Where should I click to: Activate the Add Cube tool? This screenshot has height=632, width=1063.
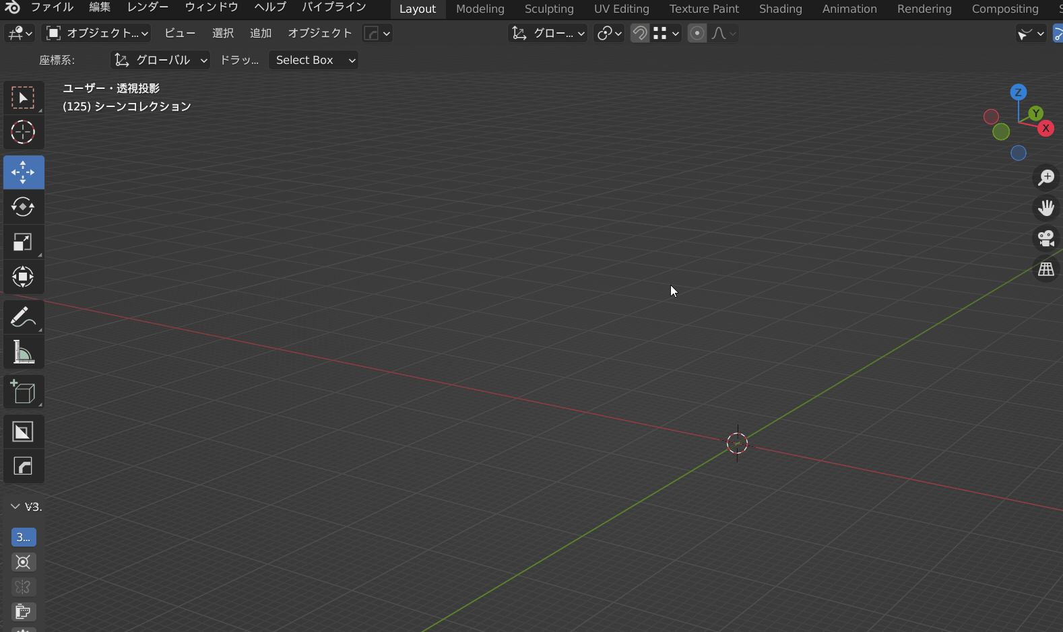(x=24, y=392)
